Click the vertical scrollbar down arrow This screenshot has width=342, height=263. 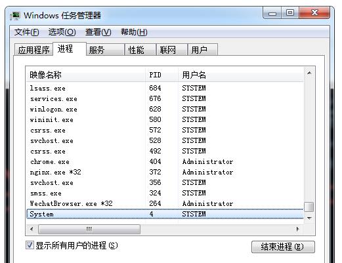pos(309,218)
